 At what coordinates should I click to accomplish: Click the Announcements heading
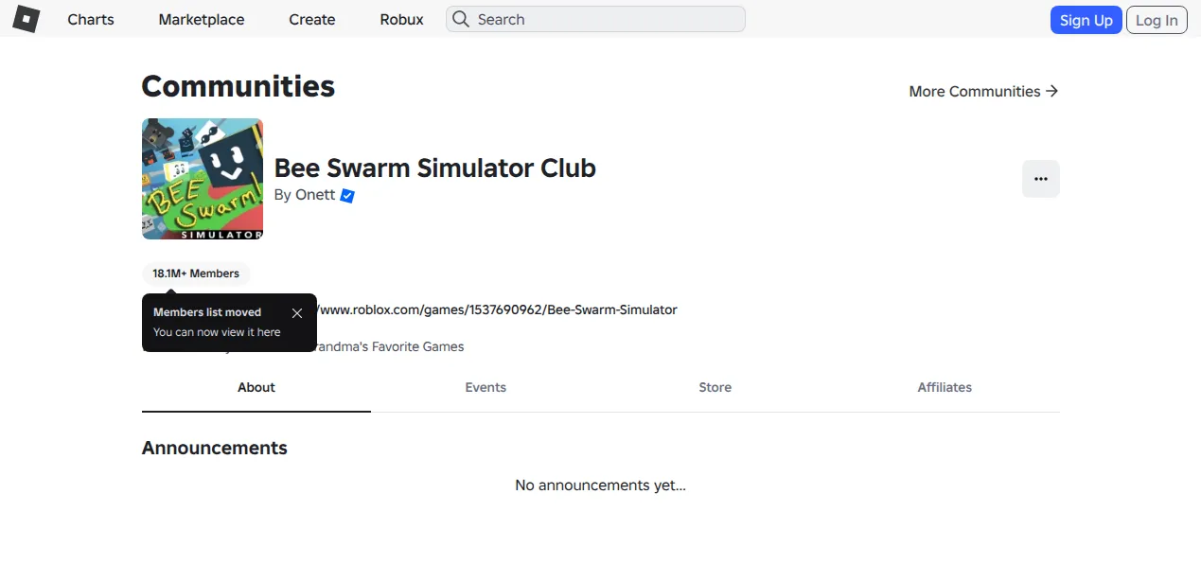click(x=215, y=448)
